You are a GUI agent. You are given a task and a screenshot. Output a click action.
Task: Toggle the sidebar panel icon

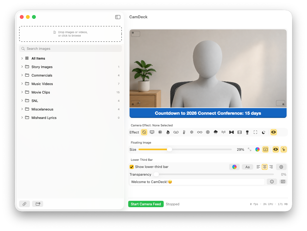tap(118, 17)
